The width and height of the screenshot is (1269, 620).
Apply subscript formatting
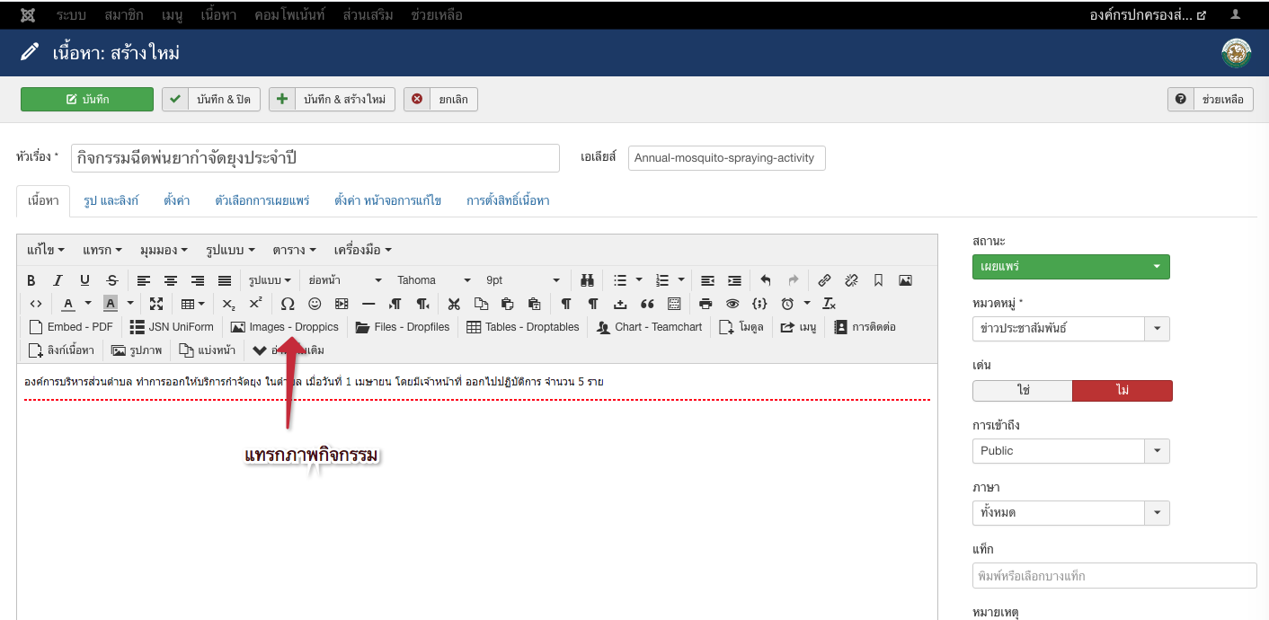click(x=229, y=304)
